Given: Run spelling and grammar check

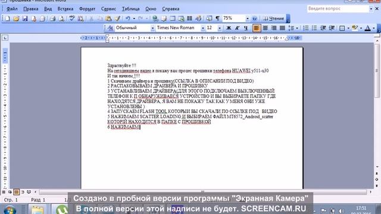Looking at the screenshot, I should coord(71,18).
